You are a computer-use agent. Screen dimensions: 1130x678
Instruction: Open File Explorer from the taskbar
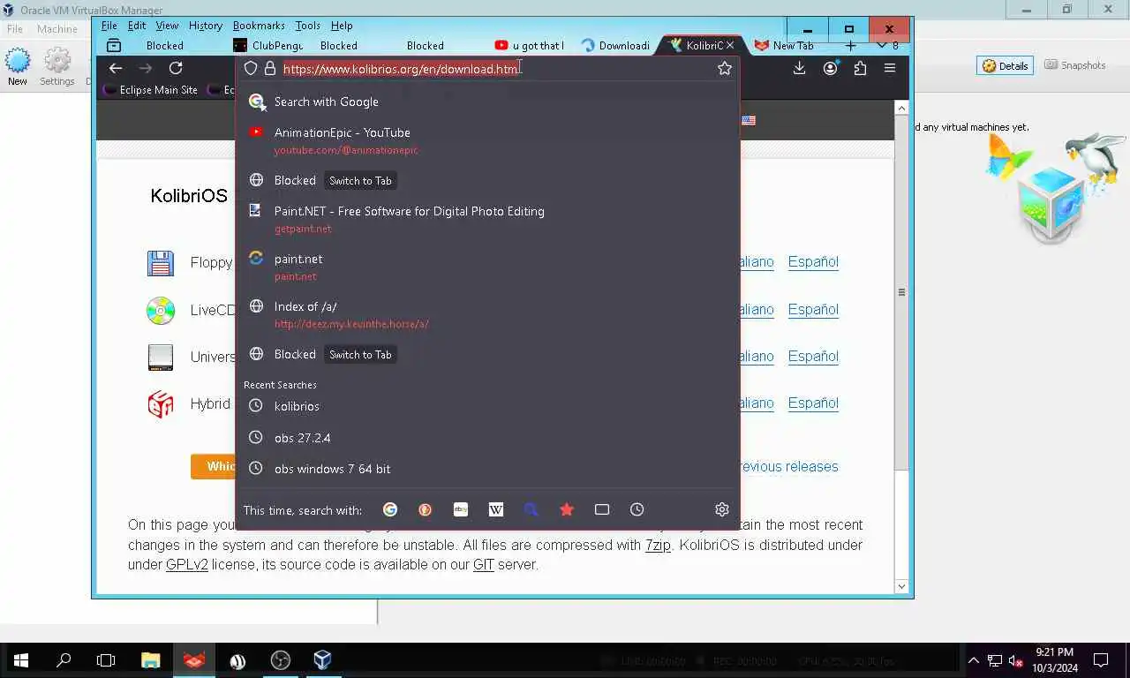click(150, 660)
